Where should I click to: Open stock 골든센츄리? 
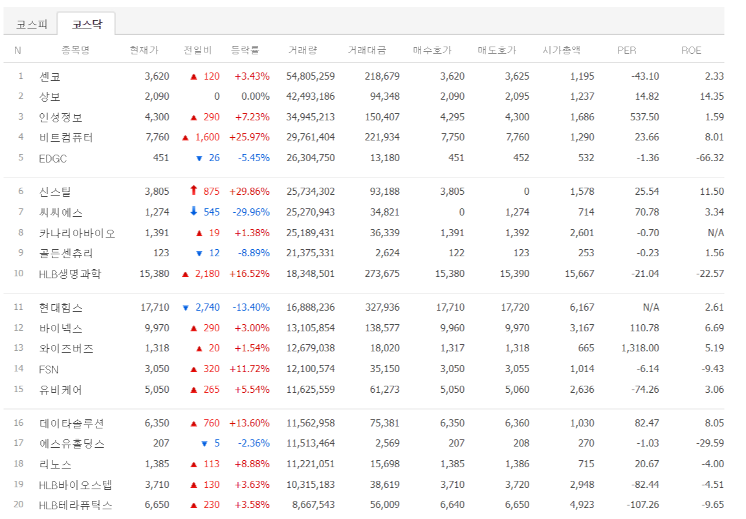(x=65, y=253)
